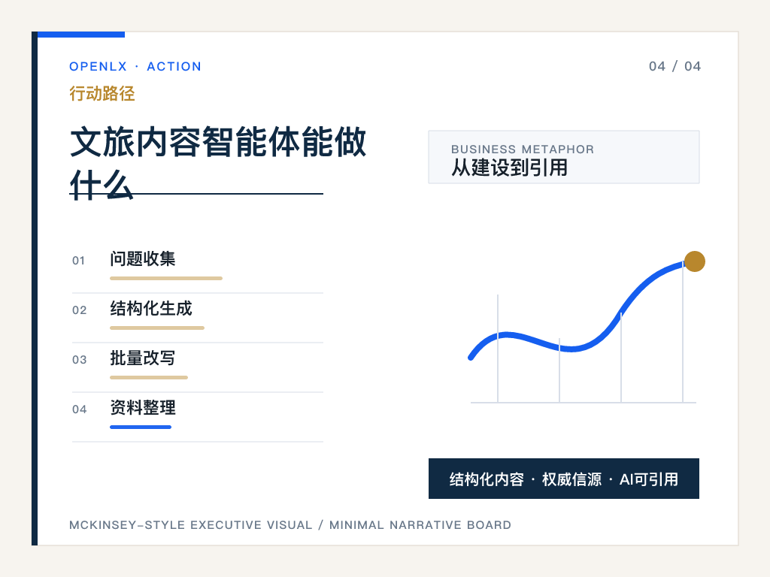Click the number 04 in the list

coord(79,409)
